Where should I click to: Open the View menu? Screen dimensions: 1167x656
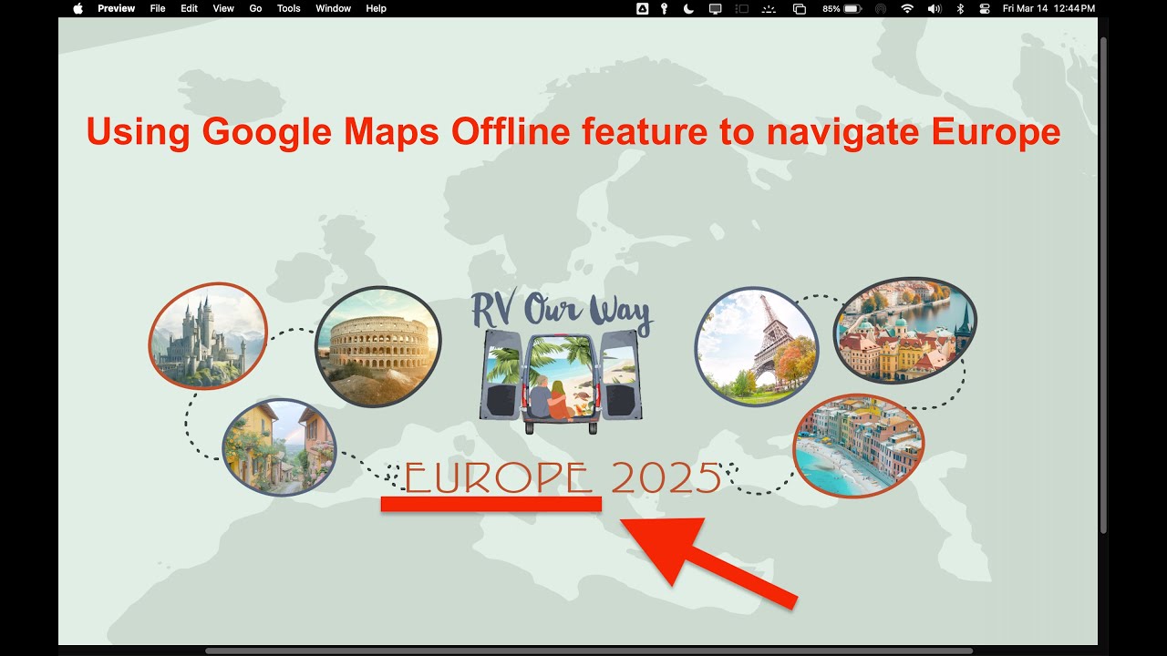point(223,8)
